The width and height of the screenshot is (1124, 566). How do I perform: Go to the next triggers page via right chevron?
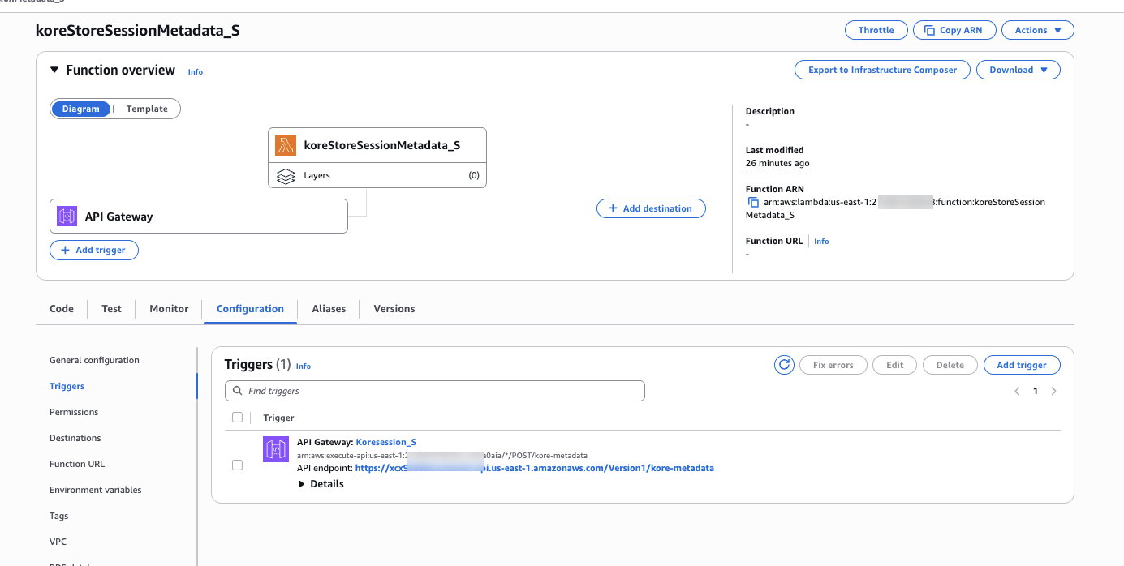coord(1053,391)
